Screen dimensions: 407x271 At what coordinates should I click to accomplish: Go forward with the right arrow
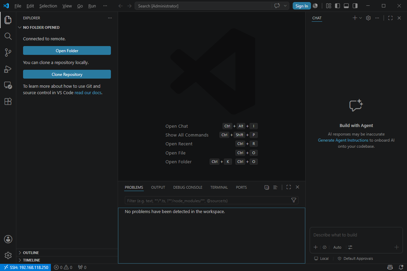129,6
